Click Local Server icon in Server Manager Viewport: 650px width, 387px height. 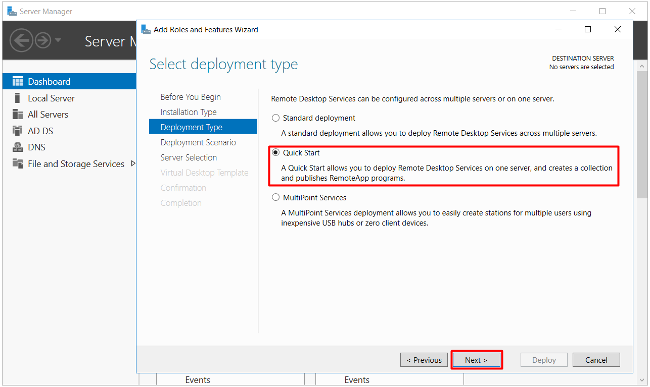[18, 98]
